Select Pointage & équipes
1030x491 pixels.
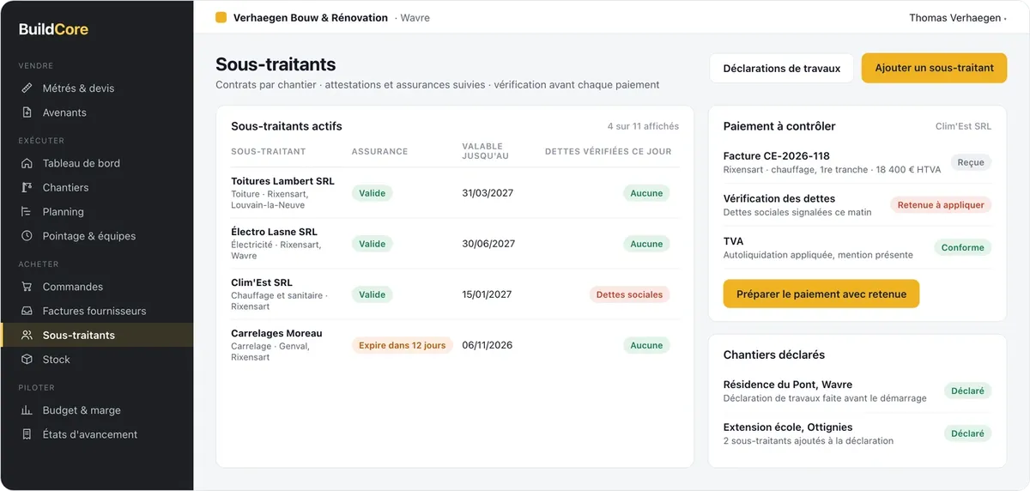click(96, 235)
